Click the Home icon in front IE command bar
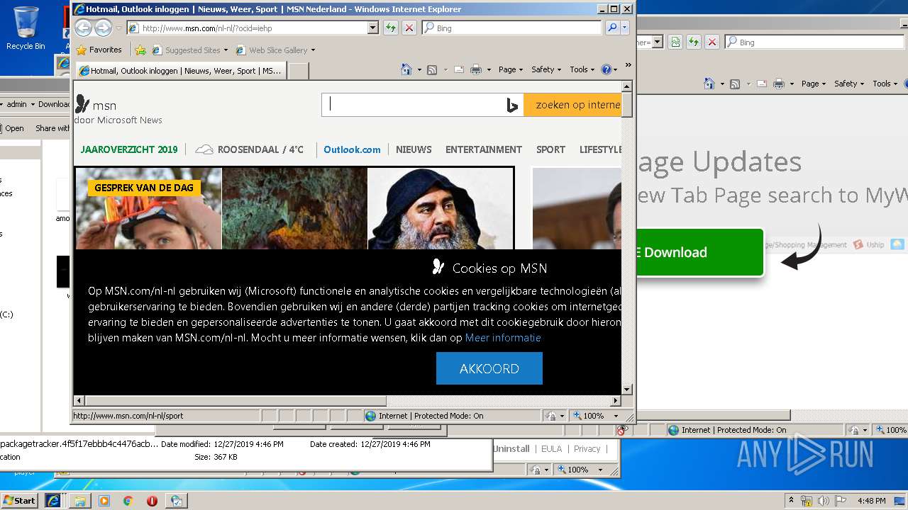908x510 pixels. [406, 69]
